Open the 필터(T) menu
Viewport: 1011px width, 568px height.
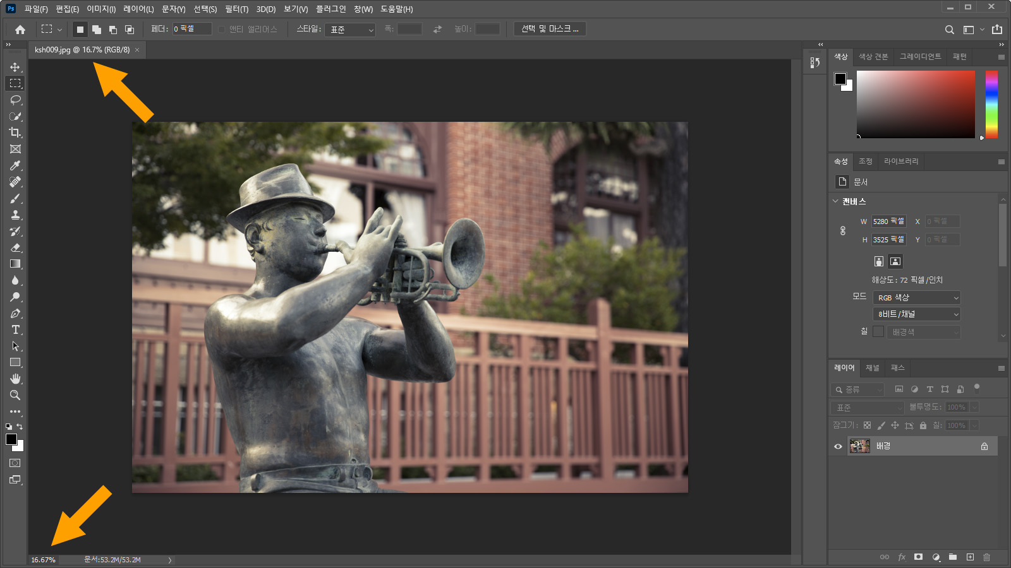(236, 9)
